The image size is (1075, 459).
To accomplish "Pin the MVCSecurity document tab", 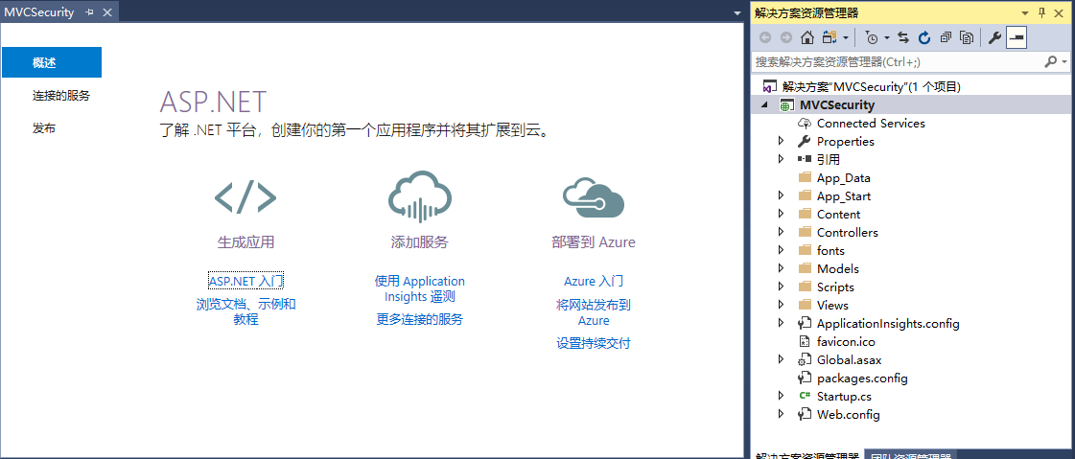I will click(x=90, y=12).
